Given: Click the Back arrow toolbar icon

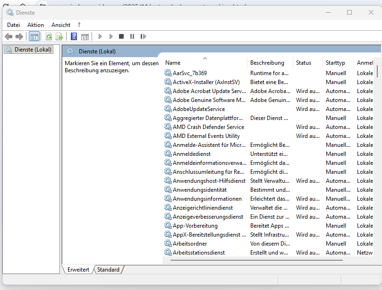Looking at the screenshot, I should 8,36.
